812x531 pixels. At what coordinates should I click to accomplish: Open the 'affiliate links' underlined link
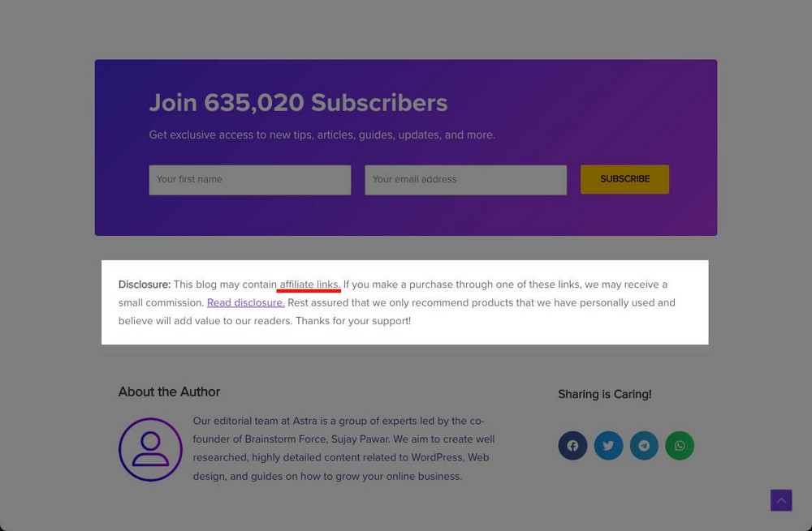coord(309,284)
